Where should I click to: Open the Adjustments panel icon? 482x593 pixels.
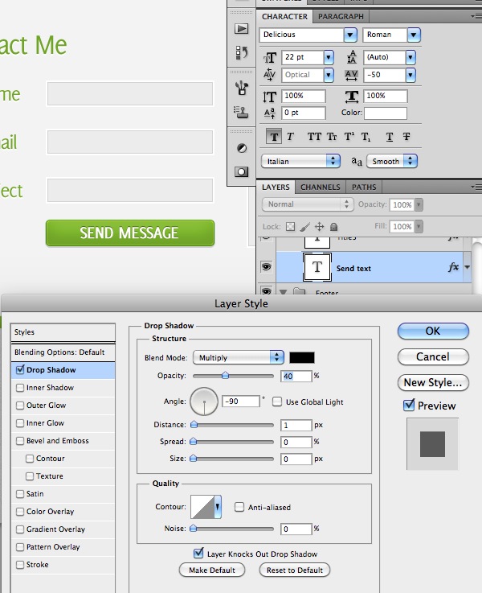point(242,148)
